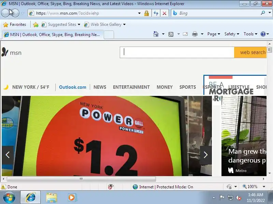Open Windows Explorer from taskbar

coord(52,198)
